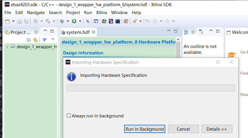248x138 pixels.
Task: Open the Back history dropdown arrow
Action: (x=161, y=21)
